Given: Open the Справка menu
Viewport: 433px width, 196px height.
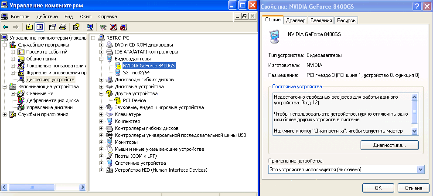Looking at the screenshot, I should [107, 17].
